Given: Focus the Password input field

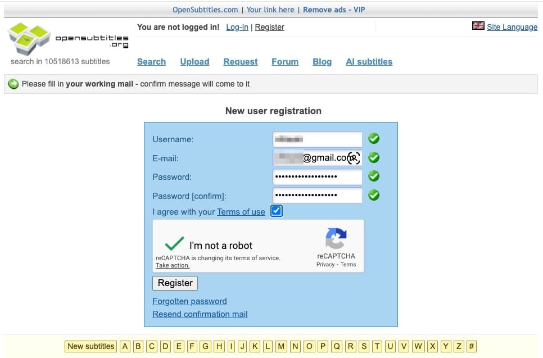Looking at the screenshot, I should pyautogui.click(x=317, y=176).
